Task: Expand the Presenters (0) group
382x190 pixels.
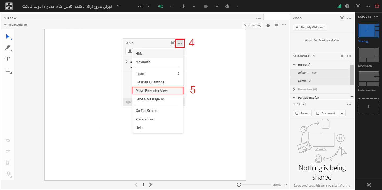Action: point(294,89)
